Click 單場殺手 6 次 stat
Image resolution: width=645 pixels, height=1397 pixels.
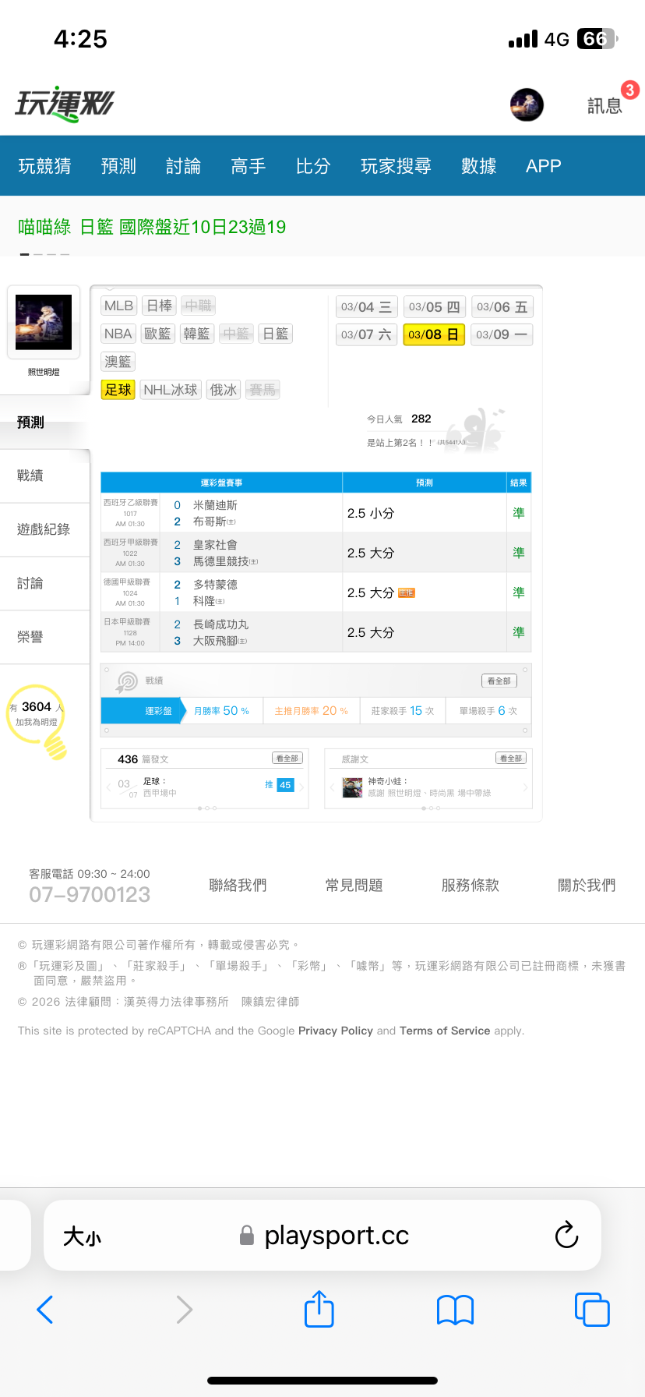(488, 710)
